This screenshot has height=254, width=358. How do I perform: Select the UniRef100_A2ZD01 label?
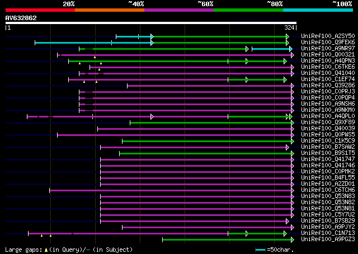coord(328,184)
